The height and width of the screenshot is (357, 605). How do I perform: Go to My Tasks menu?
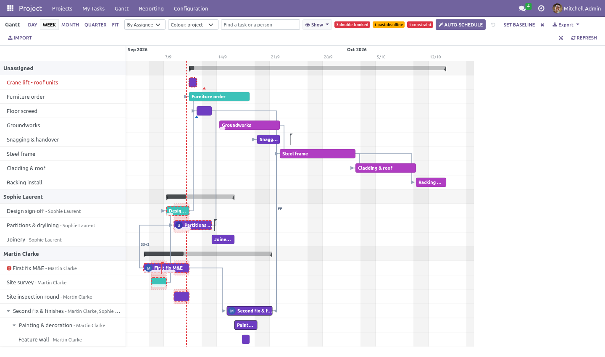[93, 8]
